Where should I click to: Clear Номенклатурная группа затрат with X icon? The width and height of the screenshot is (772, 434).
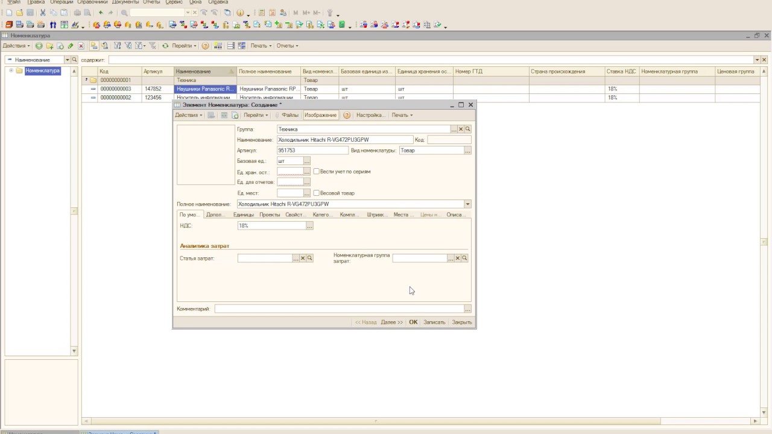(458, 258)
